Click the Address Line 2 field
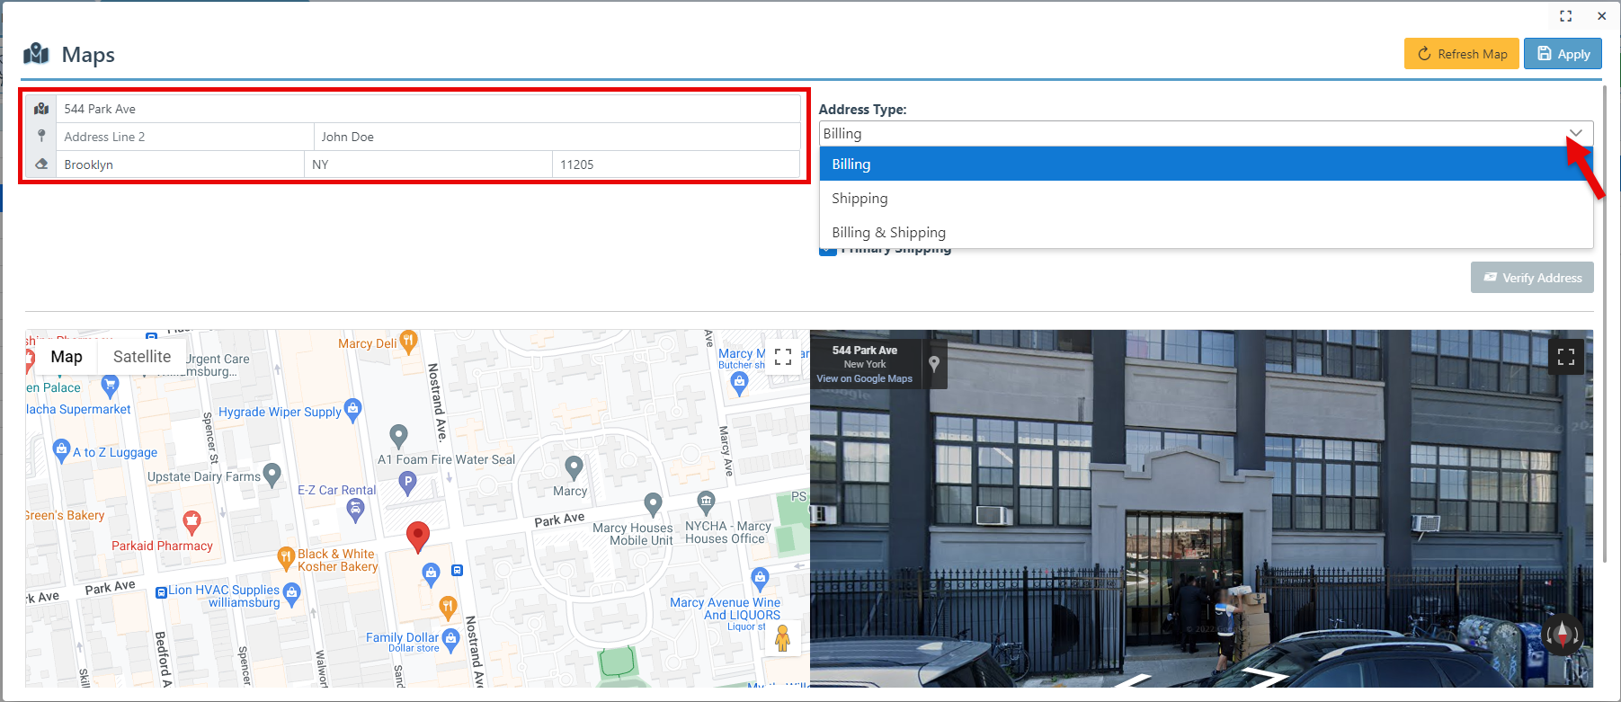 tap(184, 137)
